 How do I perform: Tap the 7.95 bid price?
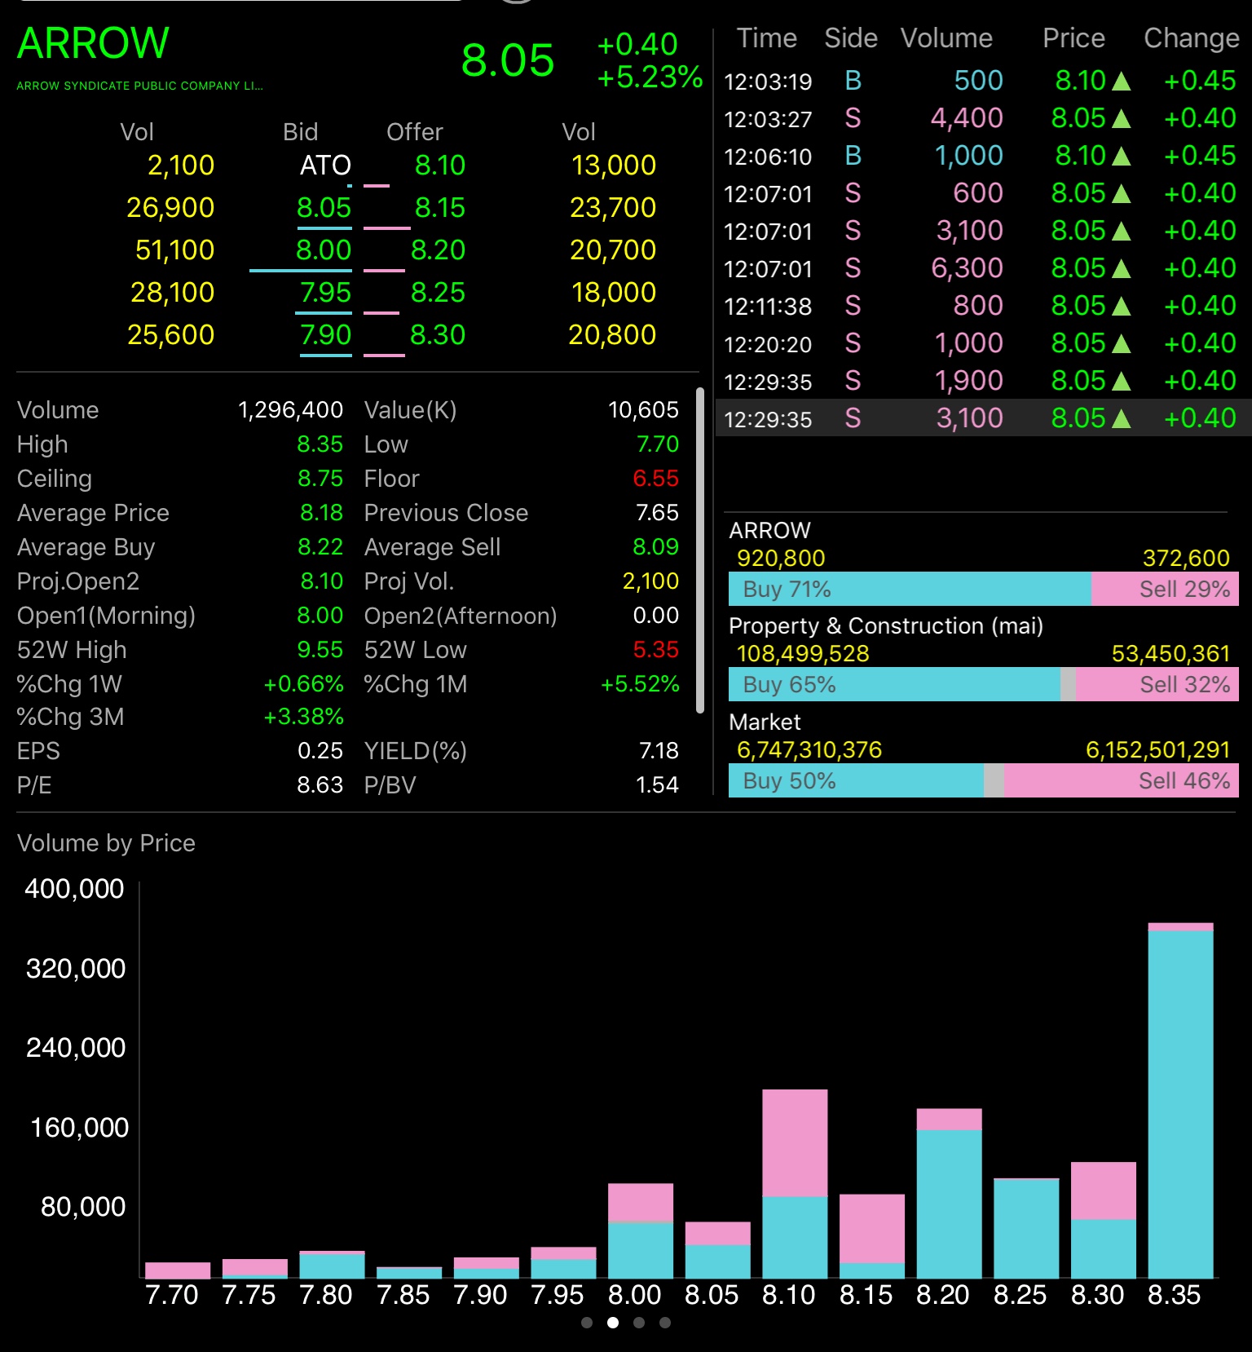325,293
